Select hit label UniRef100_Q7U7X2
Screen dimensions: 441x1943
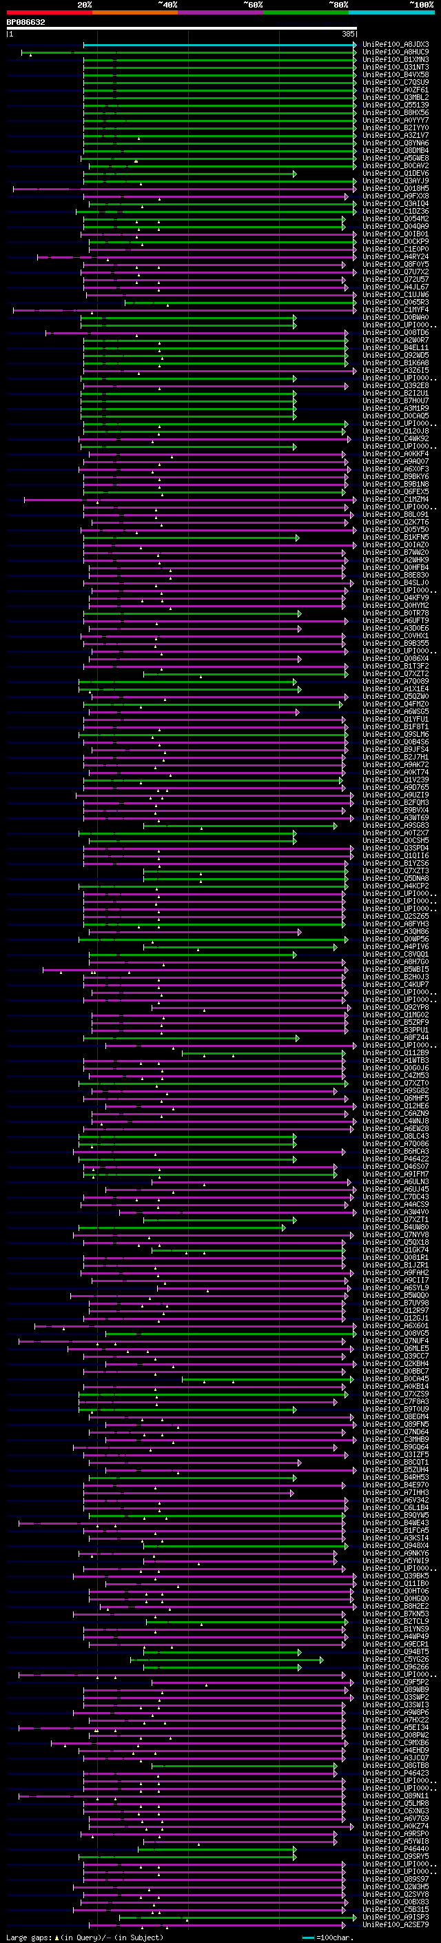(396, 272)
